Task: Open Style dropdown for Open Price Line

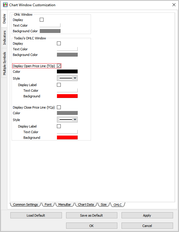Action: 67,78
